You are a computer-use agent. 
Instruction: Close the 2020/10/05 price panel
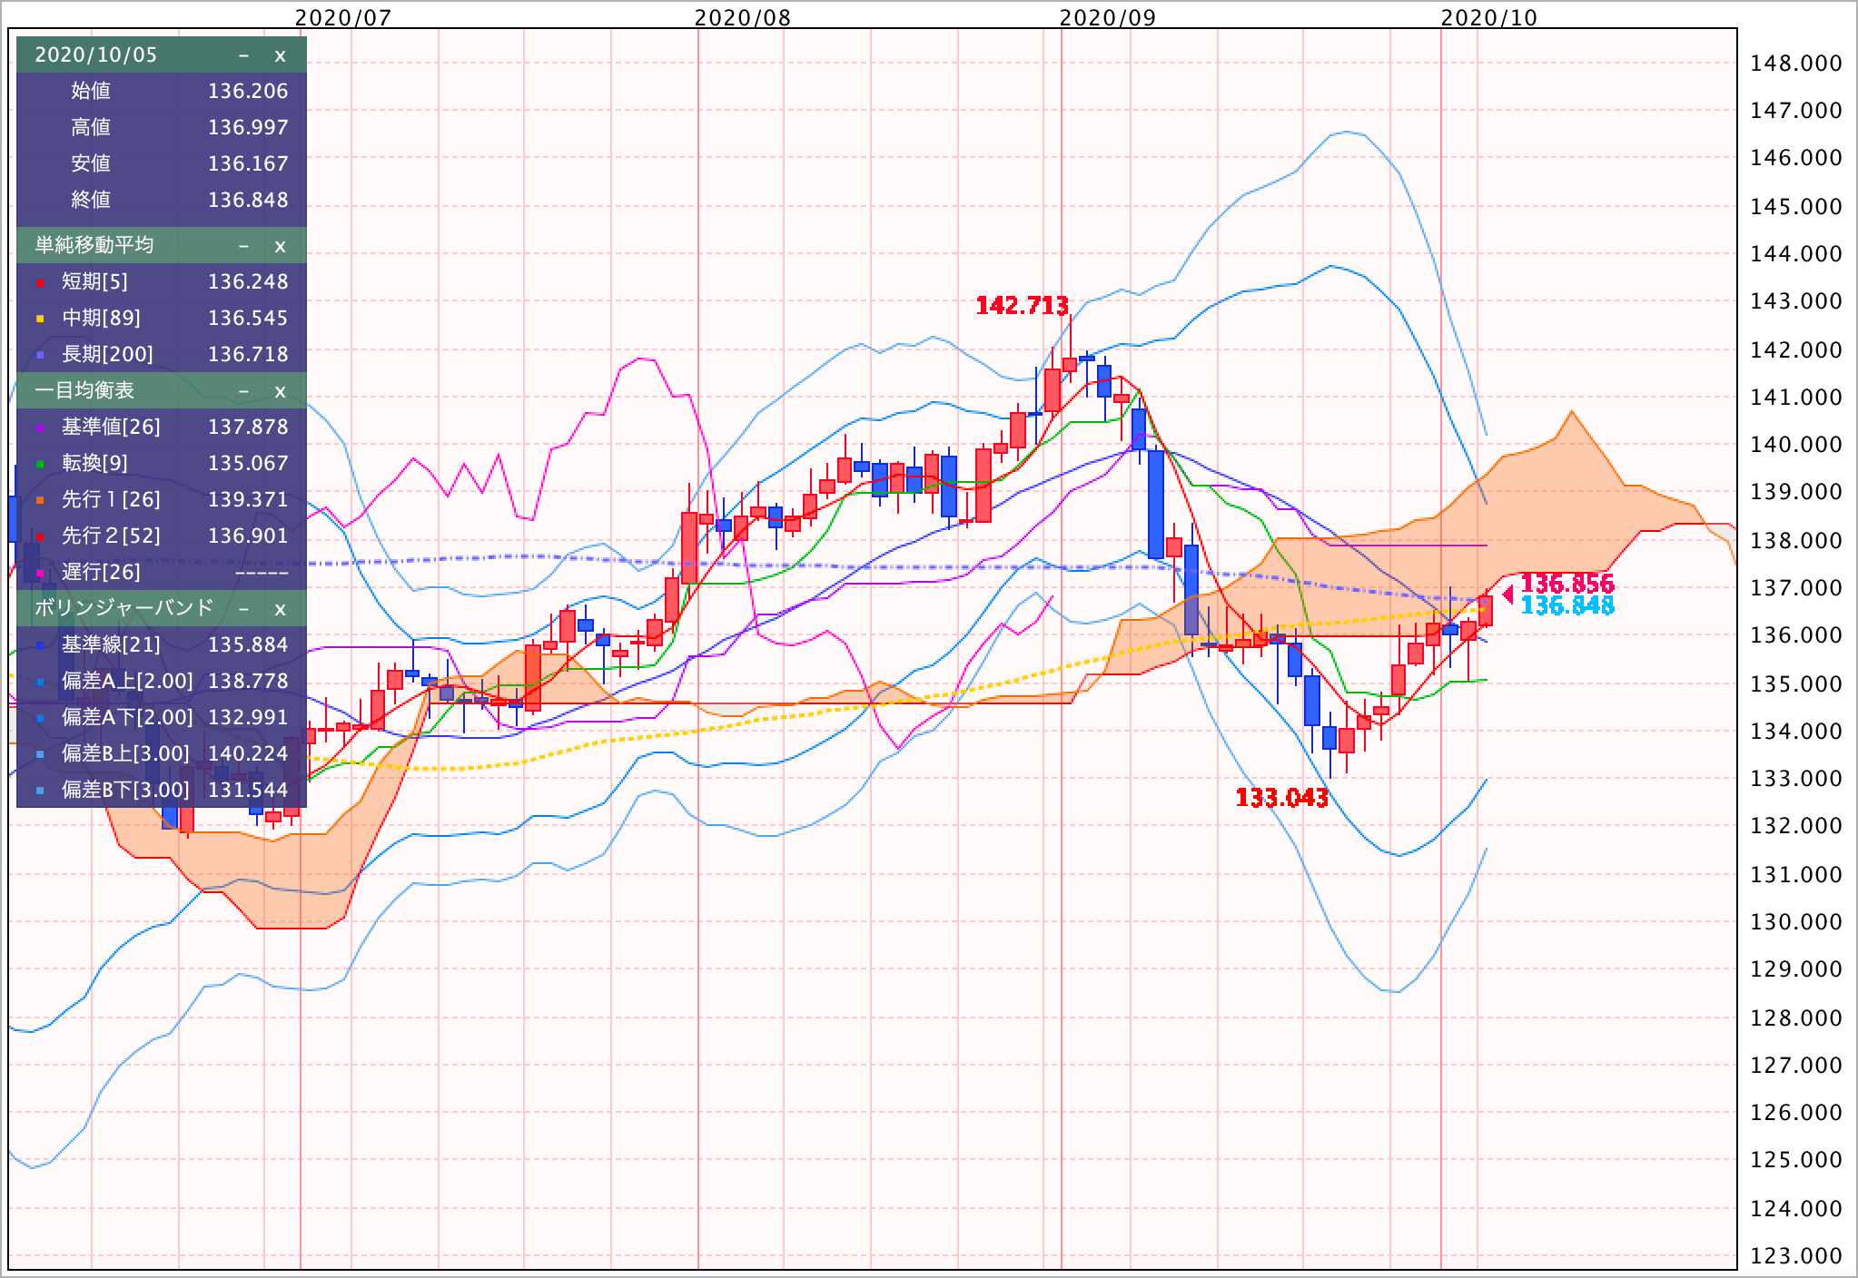[280, 55]
